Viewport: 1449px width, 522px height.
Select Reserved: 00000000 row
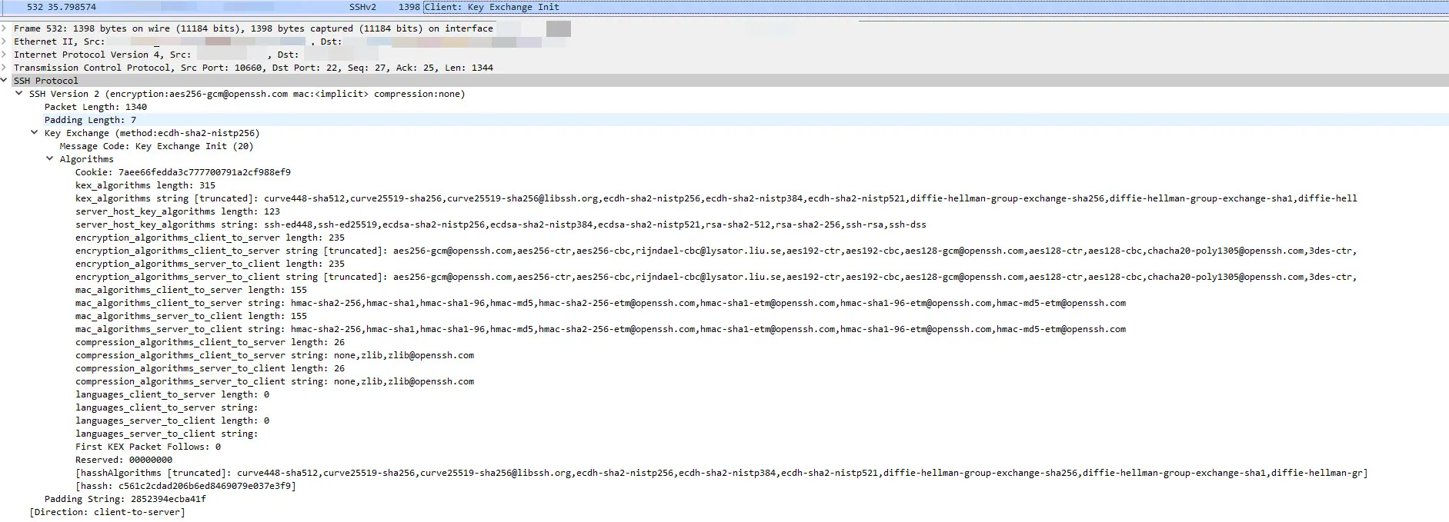point(124,460)
